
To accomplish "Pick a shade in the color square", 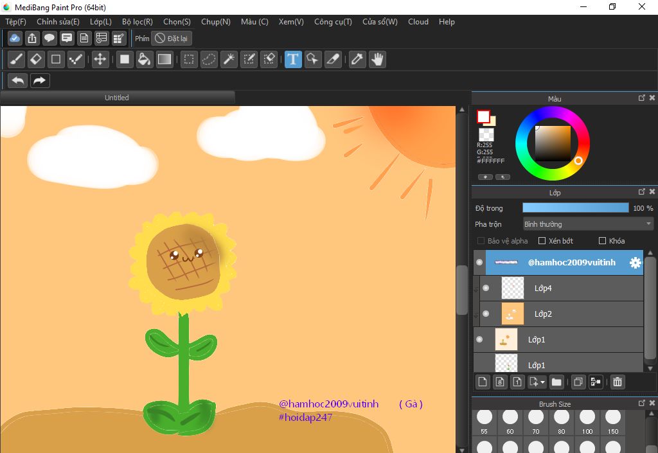I will [x=553, y=143].
